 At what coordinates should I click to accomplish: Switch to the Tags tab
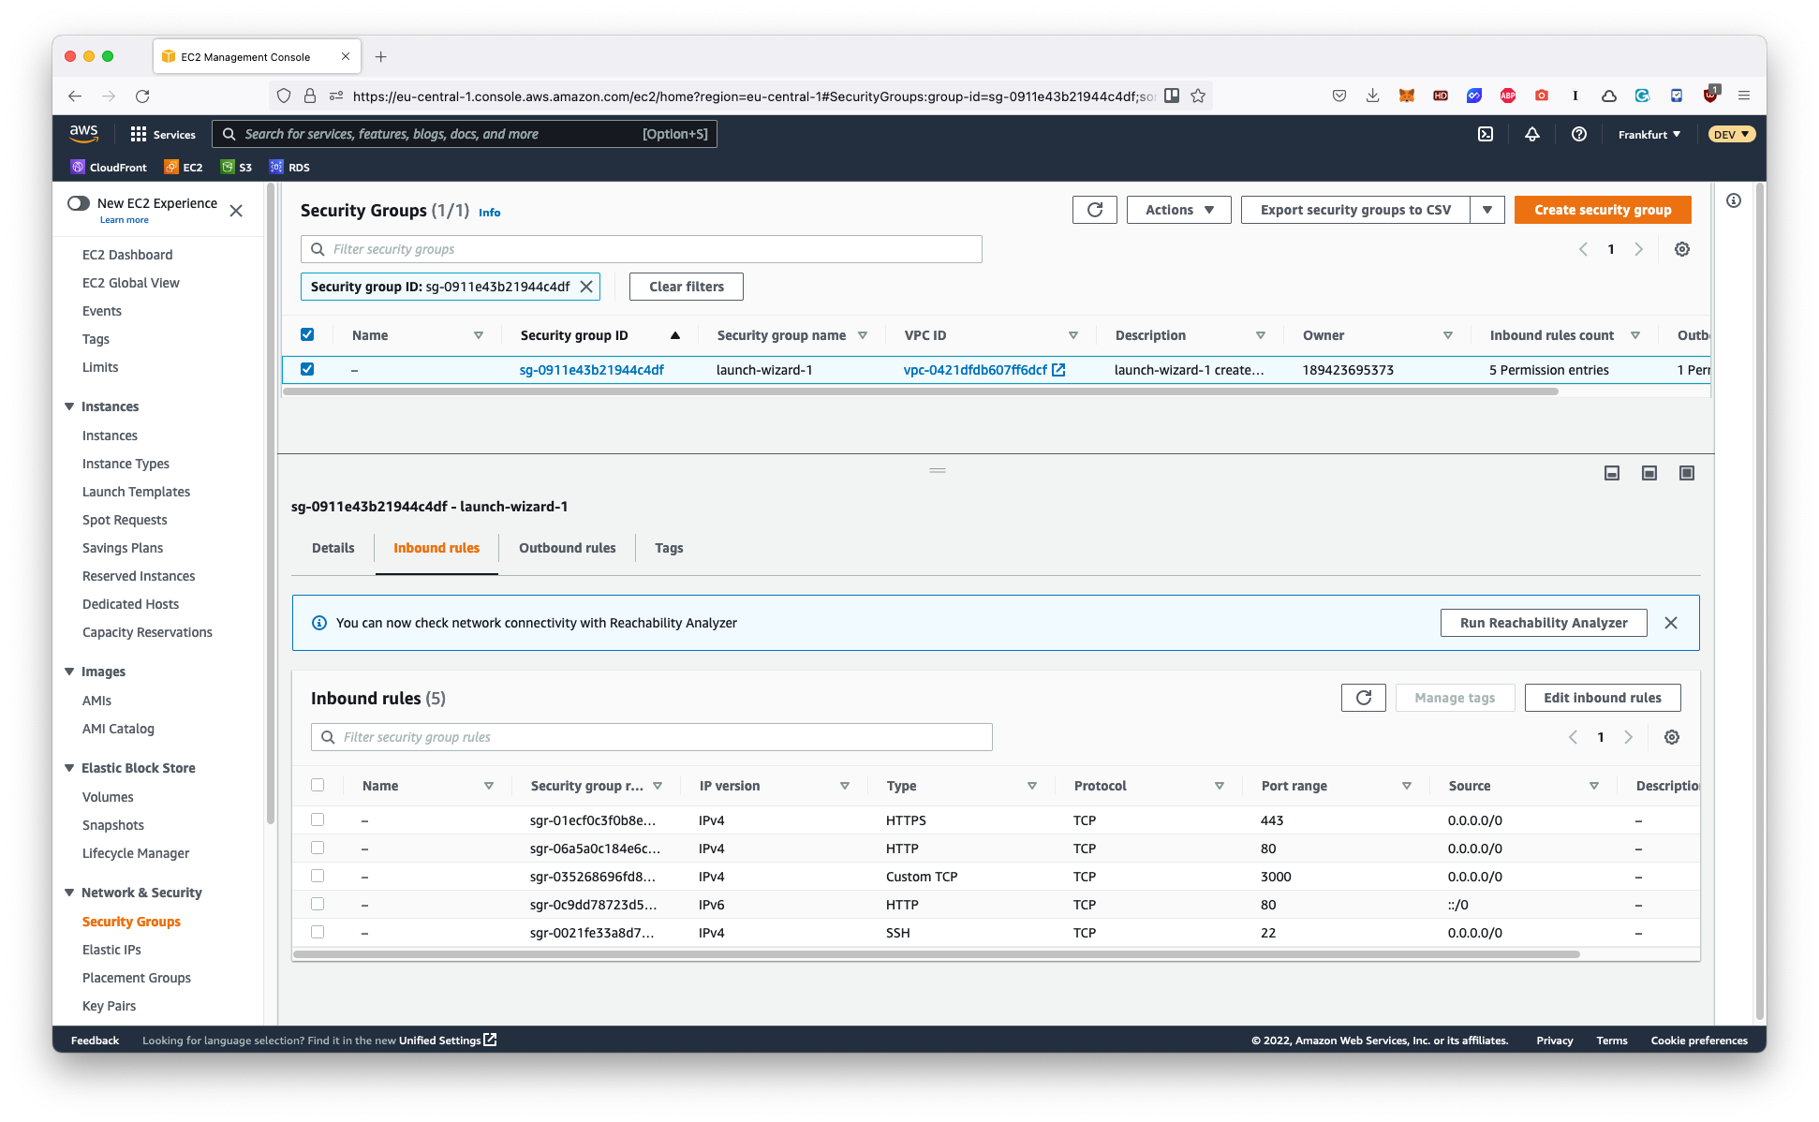(671, 547)
